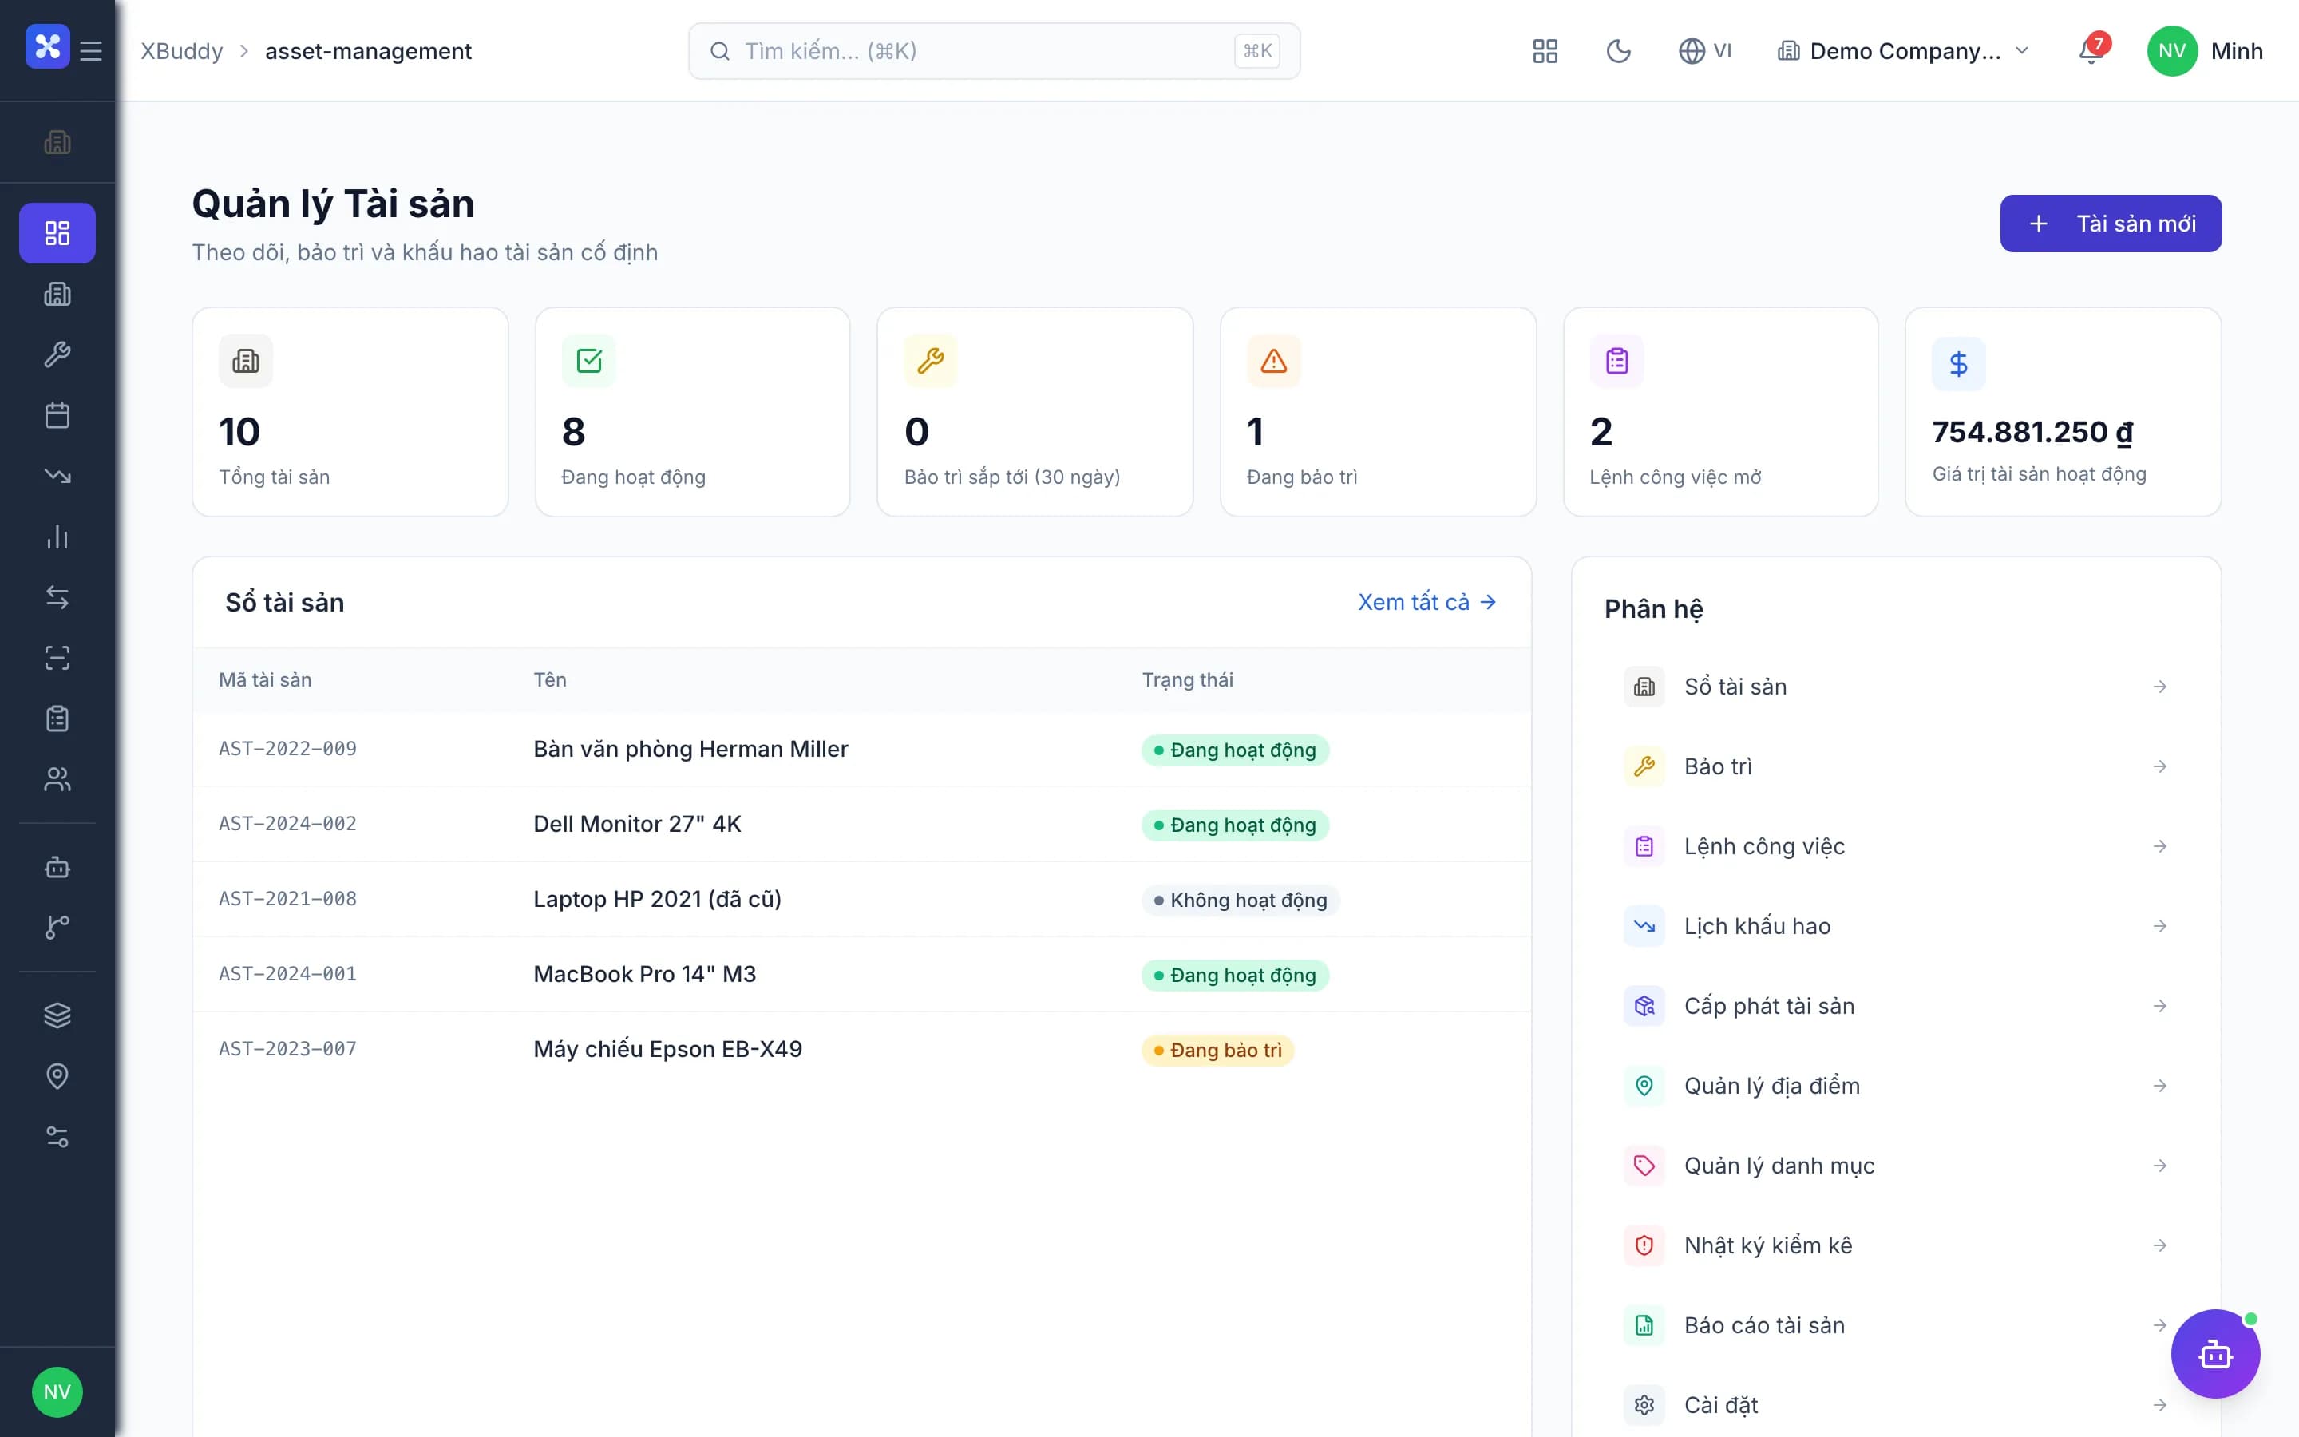
Task: Toggle the sidebar with the hamburger icon
Action: [x=91, y=50]
